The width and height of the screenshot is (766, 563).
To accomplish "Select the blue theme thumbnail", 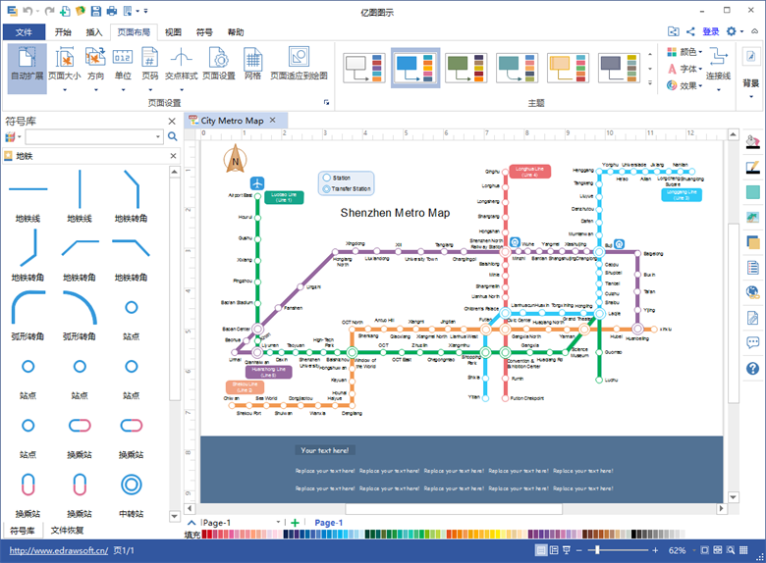I will coord(415,68).
